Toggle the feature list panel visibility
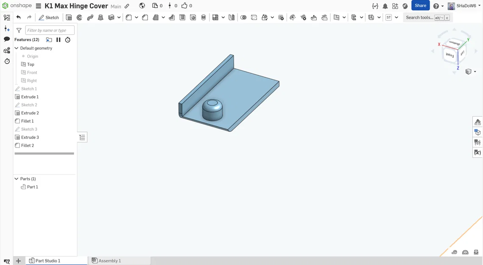This screenshot has width=483, height=265. pyautogui.click(x=7, y=17)
